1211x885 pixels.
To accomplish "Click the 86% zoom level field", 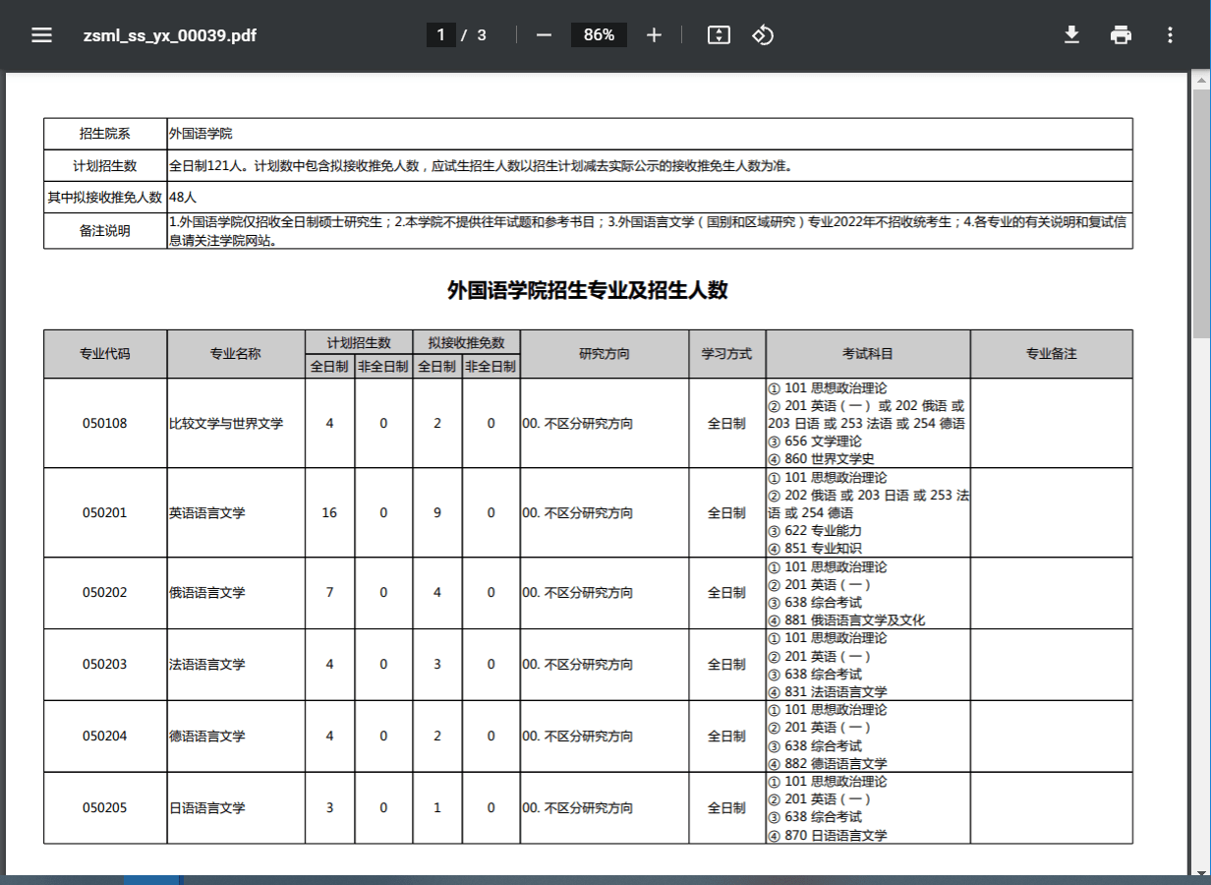I will (x=599, y=35).
